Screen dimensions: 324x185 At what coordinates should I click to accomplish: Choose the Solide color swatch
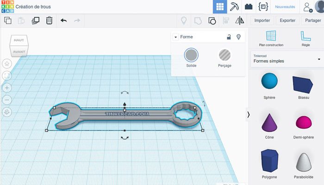click(x=191, y=55)
